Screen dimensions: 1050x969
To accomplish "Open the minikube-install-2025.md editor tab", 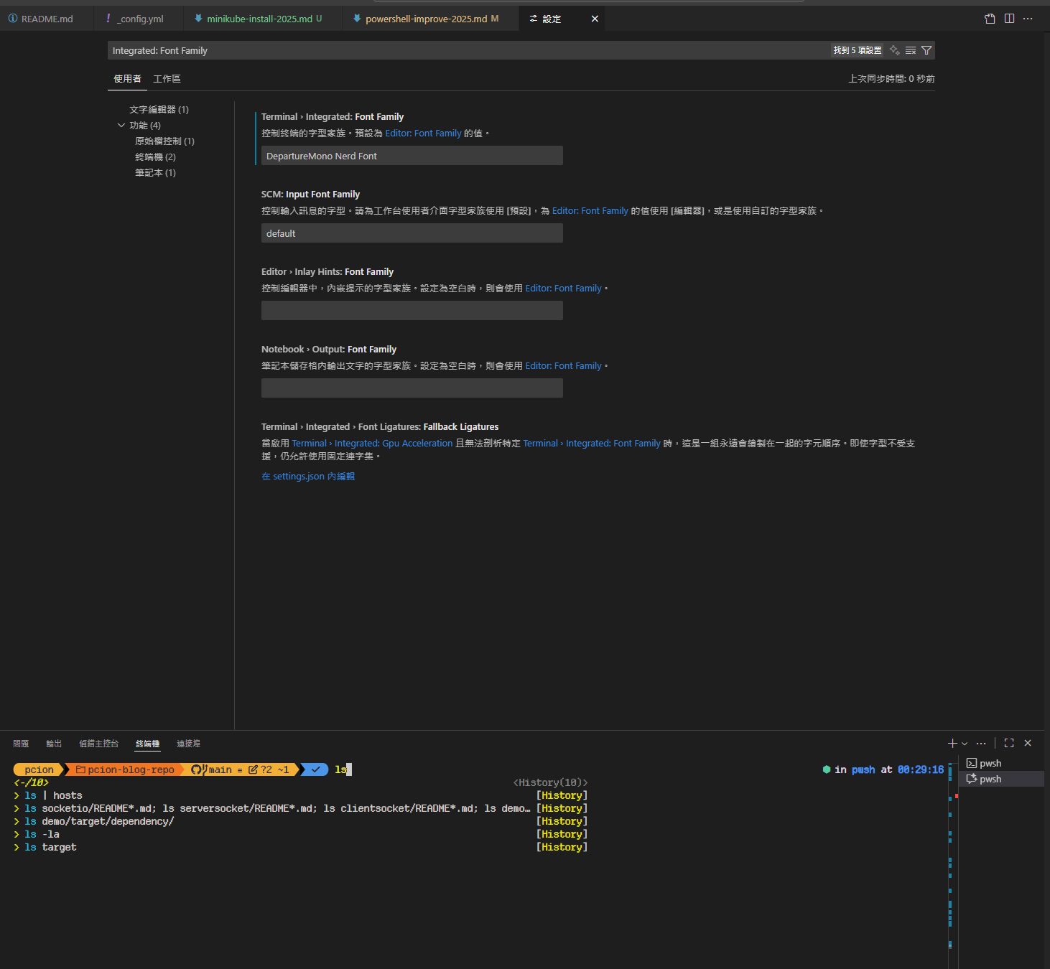I will pos(259,19).
